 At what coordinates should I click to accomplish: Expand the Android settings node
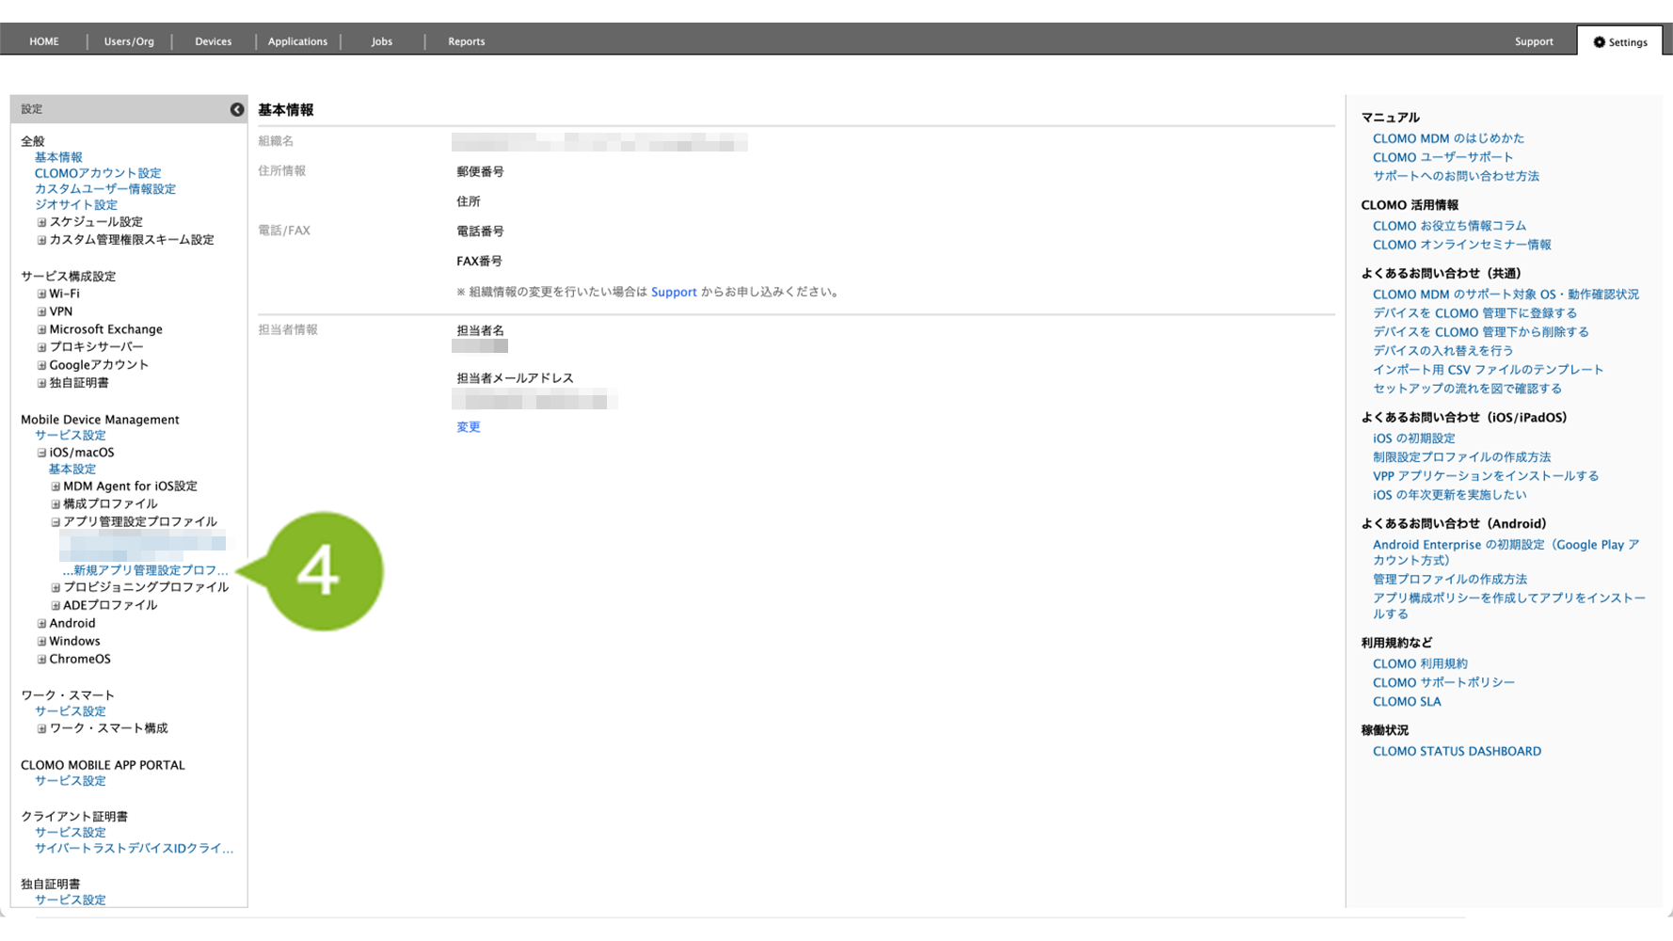[41, 624]
